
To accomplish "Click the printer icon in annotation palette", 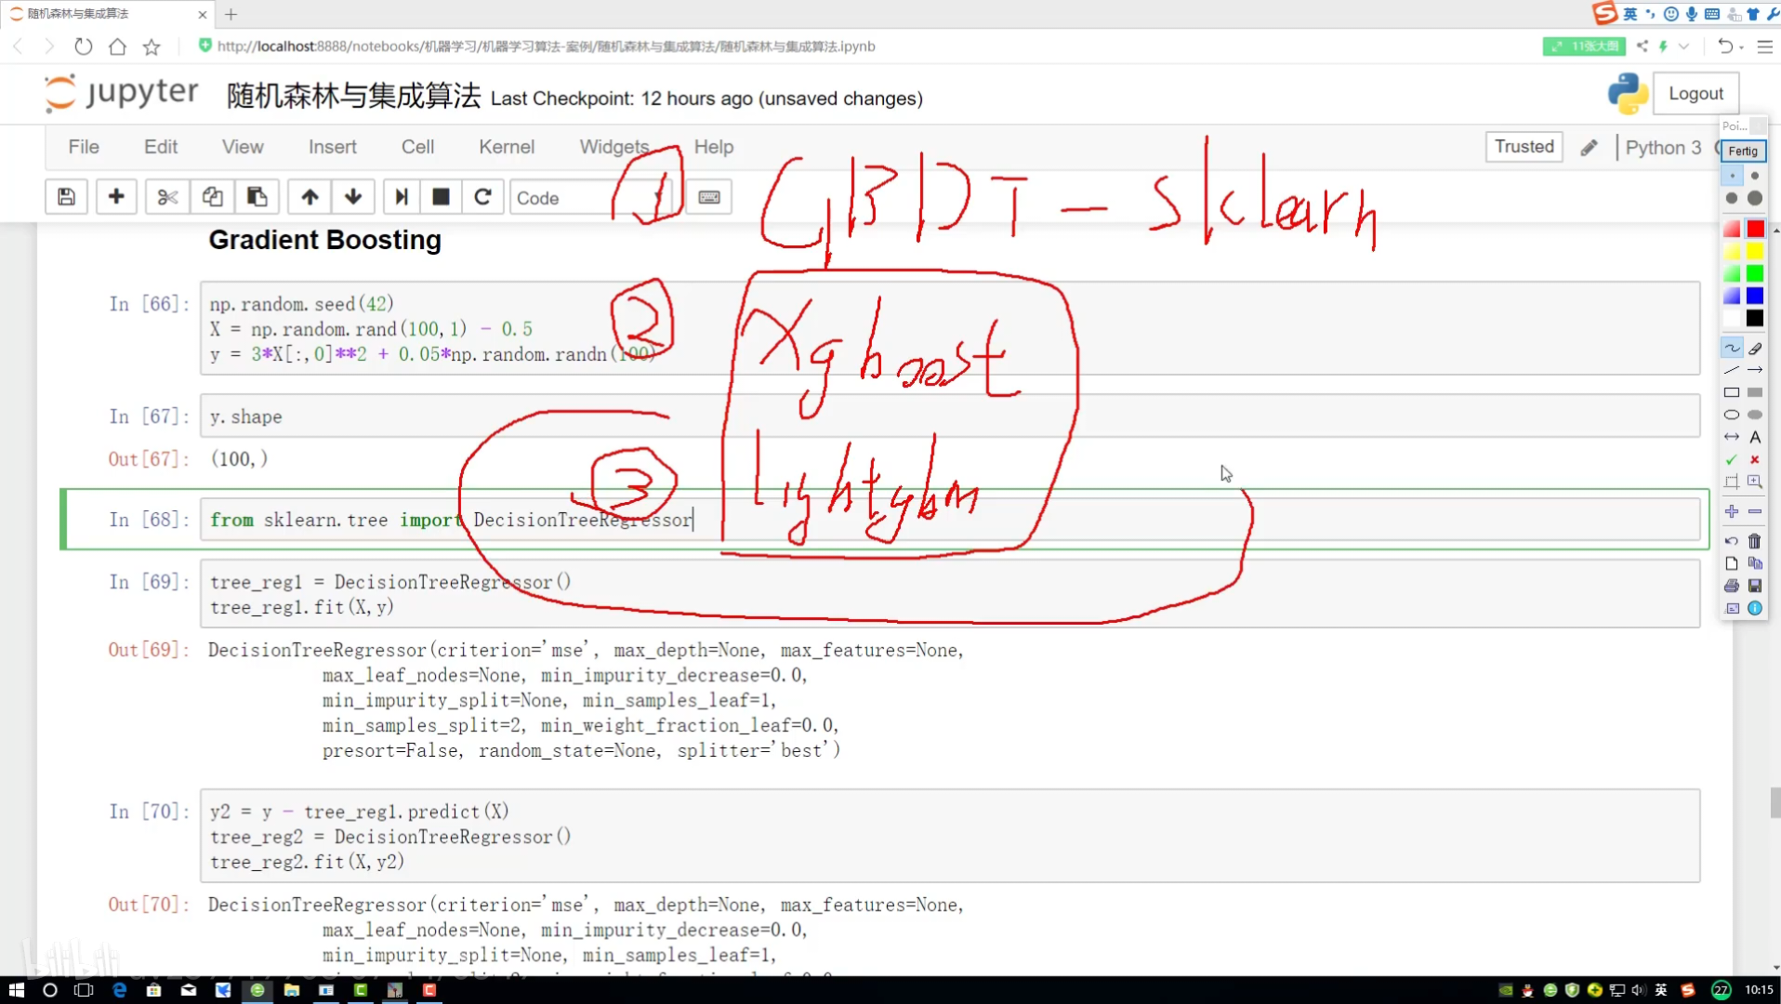I will click(x=1732, y=586).
